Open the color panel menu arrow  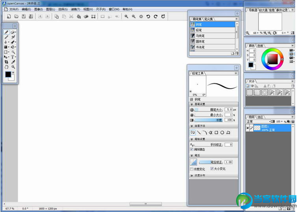point(293,46)
